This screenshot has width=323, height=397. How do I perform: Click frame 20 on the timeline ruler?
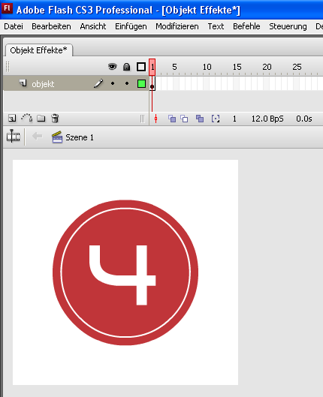[x=267, y=67]
